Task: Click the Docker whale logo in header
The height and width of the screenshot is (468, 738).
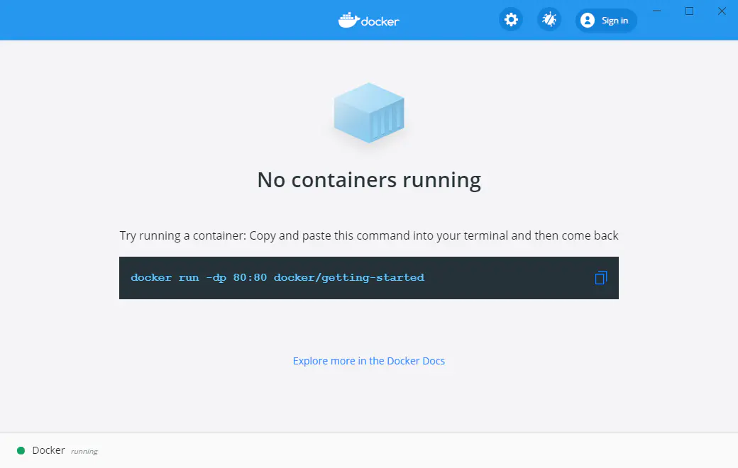Action: (348, 20)
